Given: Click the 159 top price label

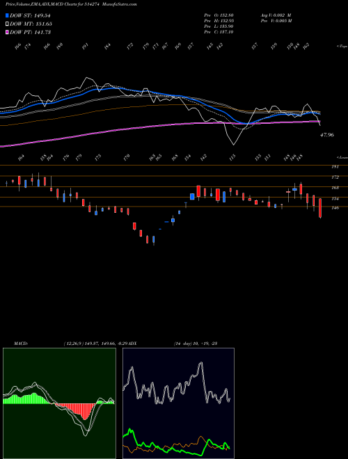Looking at the screenshot, I should pos(274,46).
